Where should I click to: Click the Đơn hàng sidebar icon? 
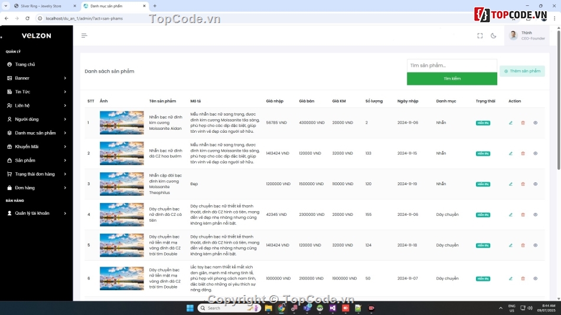click(x=9, y=188)
